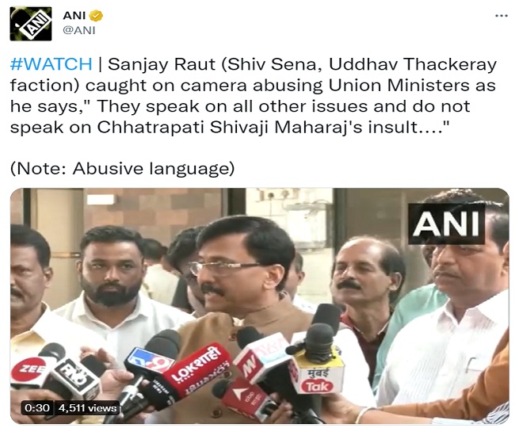The width and height of the screenshot is (515, 428).
Task: Open the @ANI handle link
Action: click(x=78, y=30)
